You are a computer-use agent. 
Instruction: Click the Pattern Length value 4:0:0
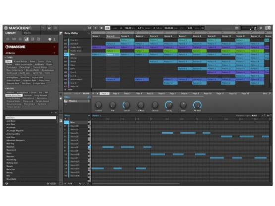click(254, 116)
